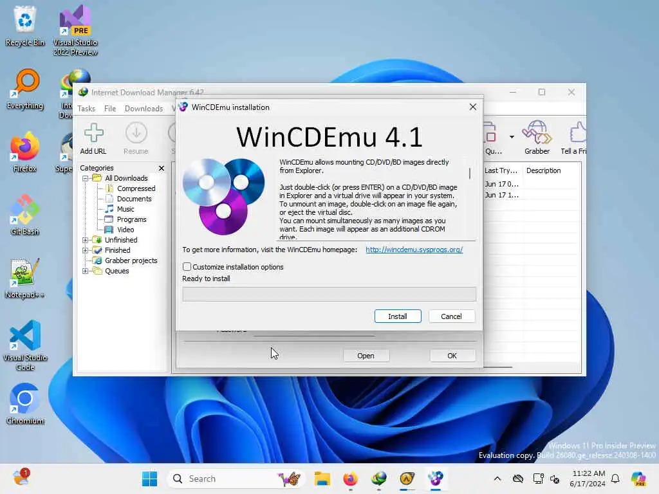Select Video category
This screenshot has height=494, width=659.
pyautogui.click(x=125, y=230)
